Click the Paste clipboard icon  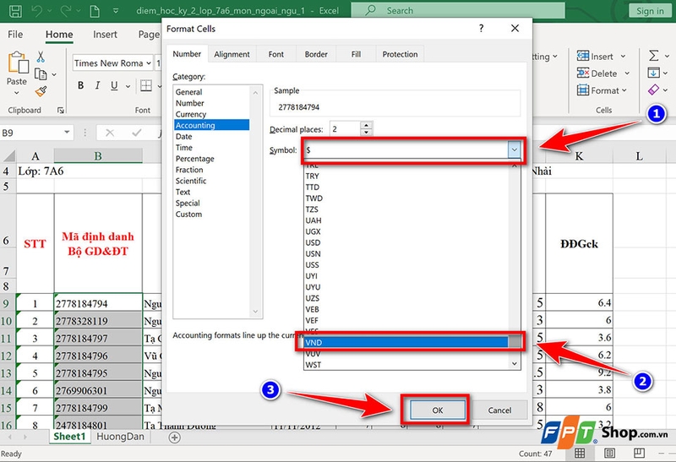(x=18, y=63)
